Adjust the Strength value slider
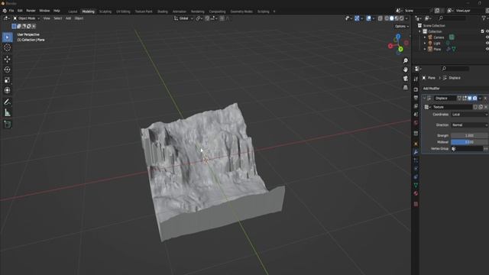The image size is (489, 275). (469, 136)
